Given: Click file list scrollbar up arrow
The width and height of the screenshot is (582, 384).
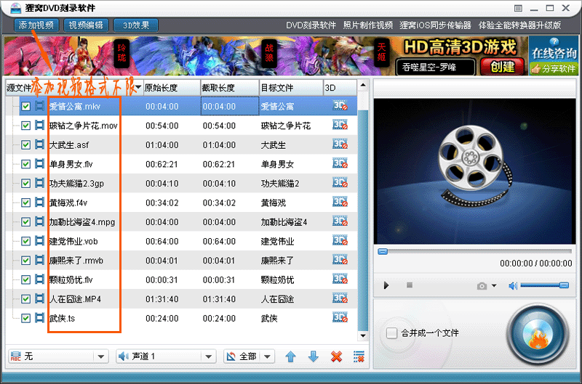Looking at the screenshot, I should [x=363, y=85].
